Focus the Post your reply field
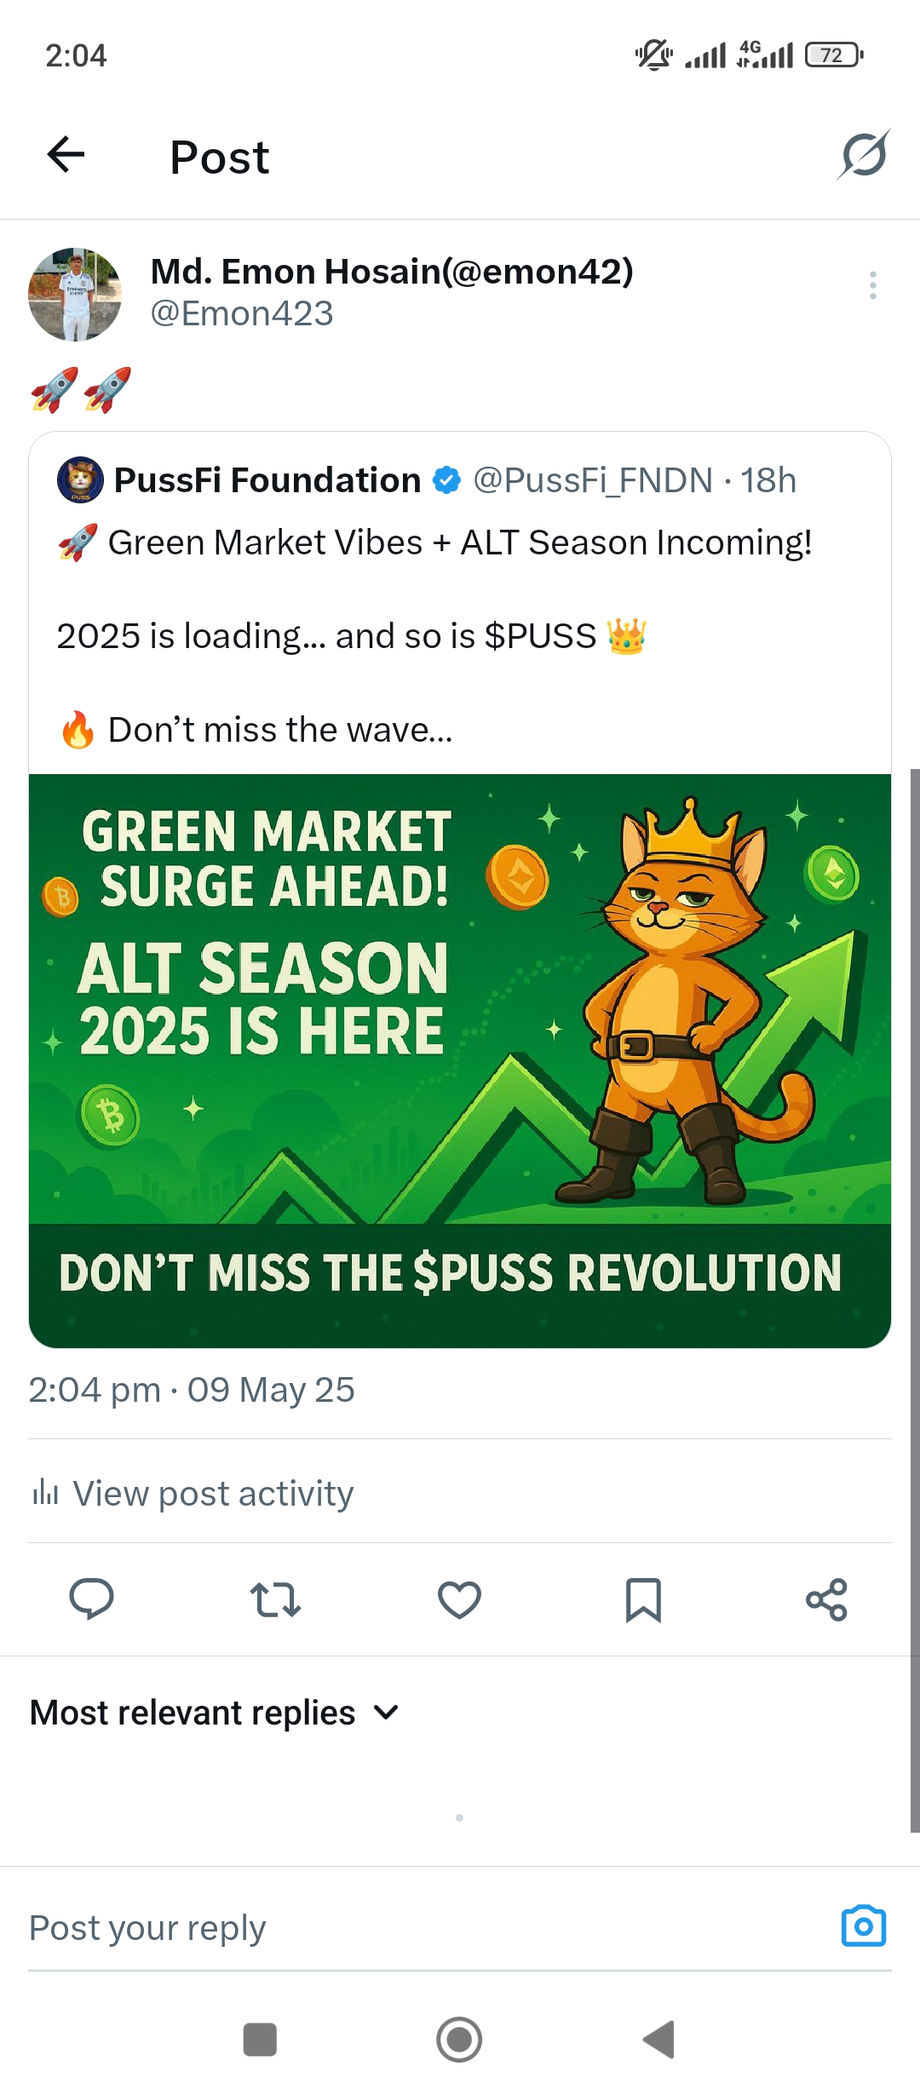The image size is (920, 2095). (426, 1928)
